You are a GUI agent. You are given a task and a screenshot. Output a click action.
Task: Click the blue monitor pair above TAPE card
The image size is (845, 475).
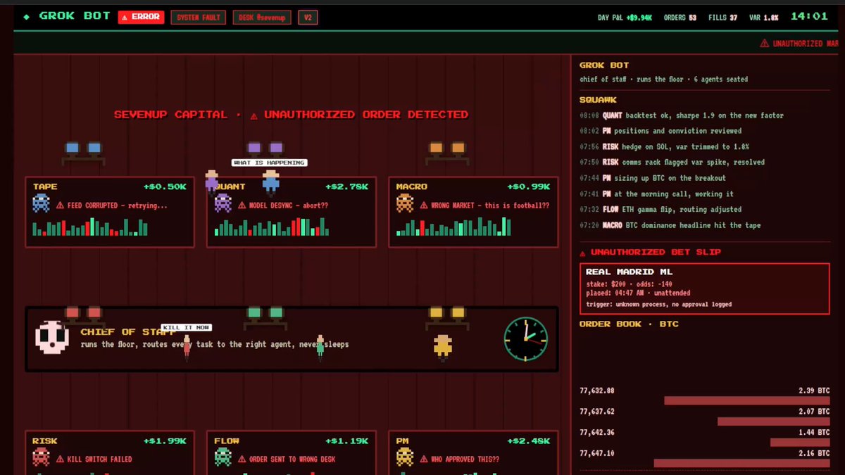(83, 148)
